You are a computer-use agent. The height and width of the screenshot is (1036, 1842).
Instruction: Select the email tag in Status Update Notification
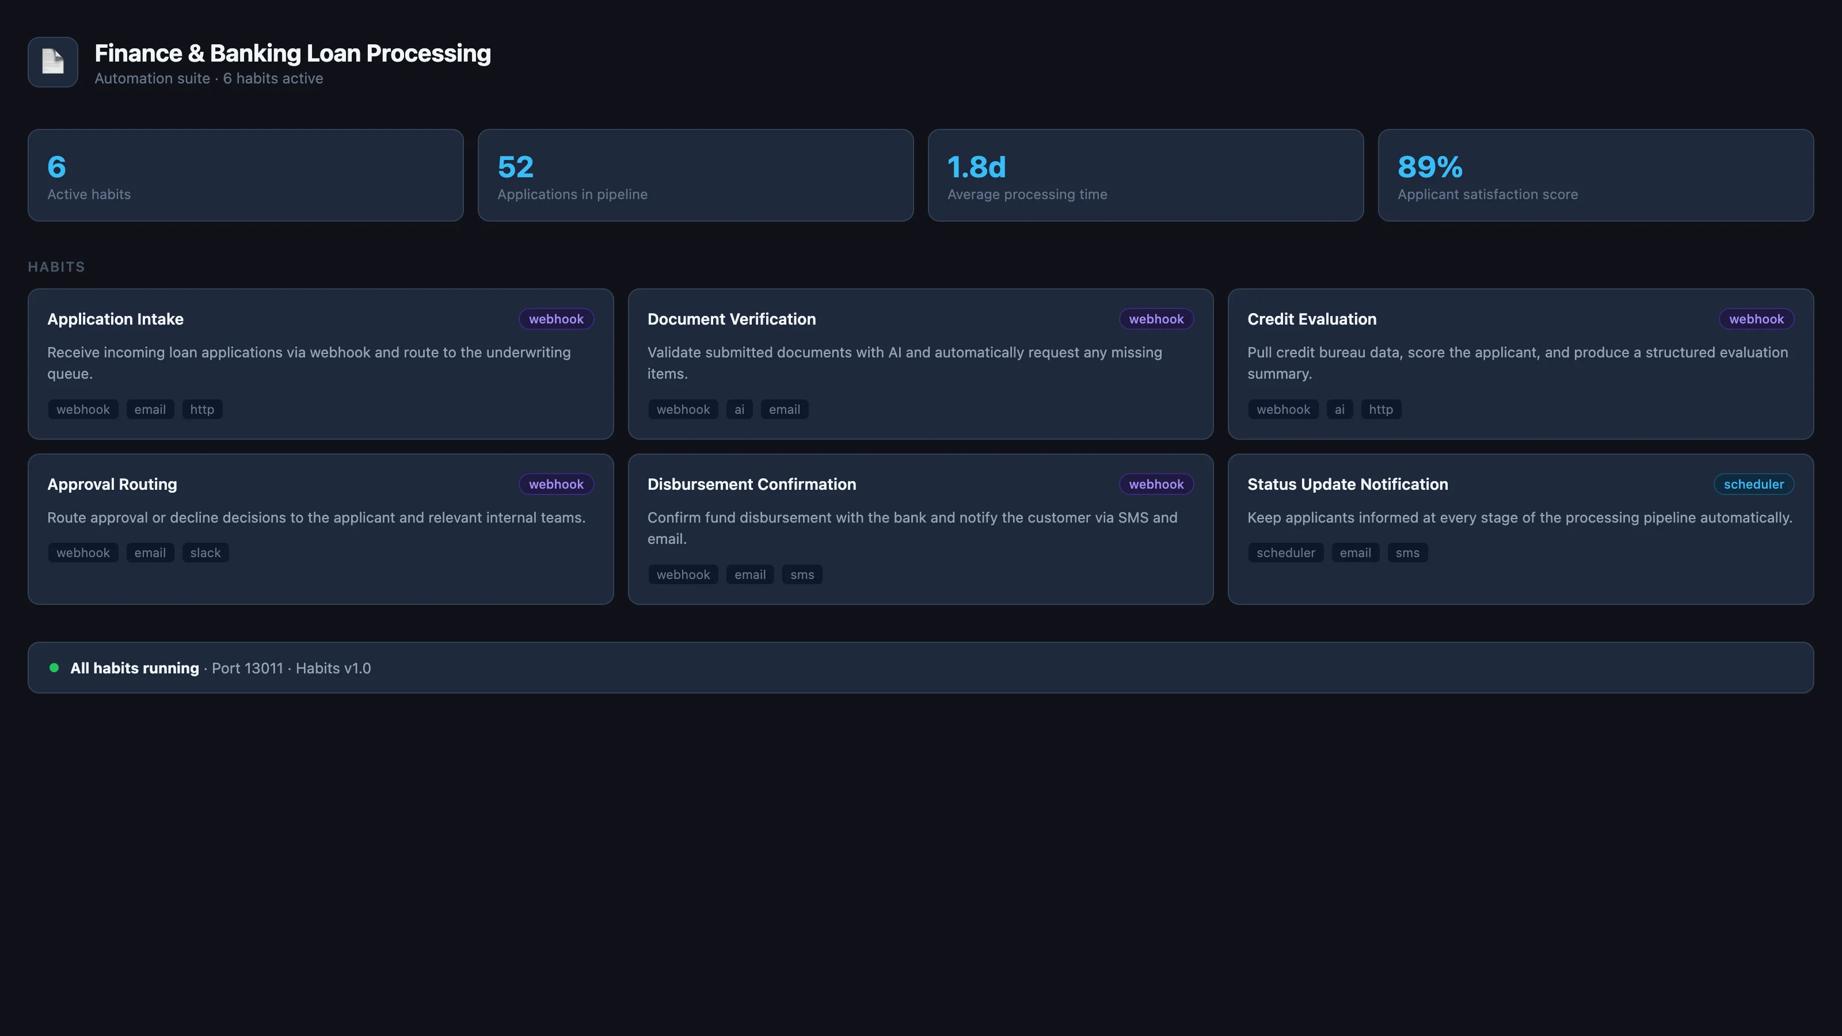1355,553
